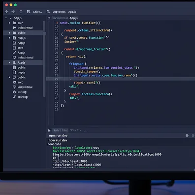Click the panel icon of the expandable lower public row

(14, 77)
